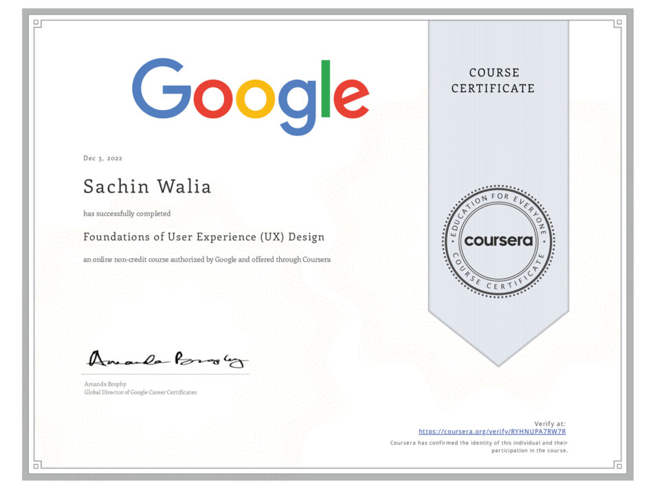The image size is (653, 490).
Task: Click the 'online non-credit course authorized' line
Action: tap(207, 259)
